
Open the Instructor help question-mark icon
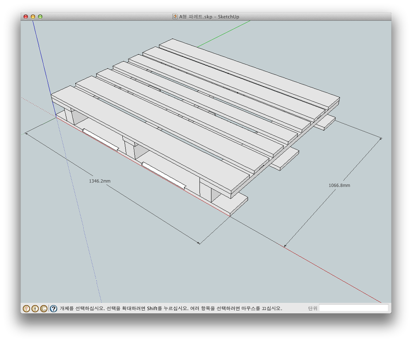coord(54,308)
